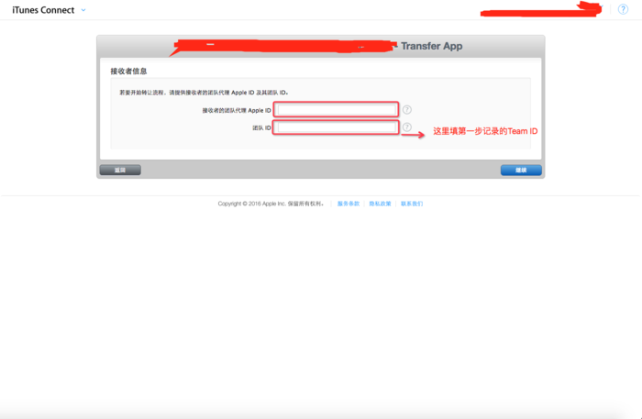
Task: Focus the 接收者的团队代理 Apple ID input
Action: click(337, 109)
